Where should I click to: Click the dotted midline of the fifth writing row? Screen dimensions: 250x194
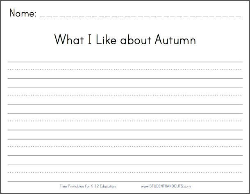[x=125, y=172]
